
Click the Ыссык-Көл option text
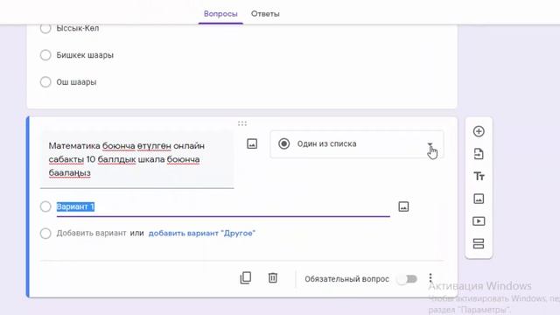78,29
